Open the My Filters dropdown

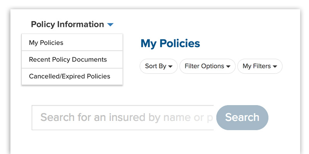pos(260,66)
